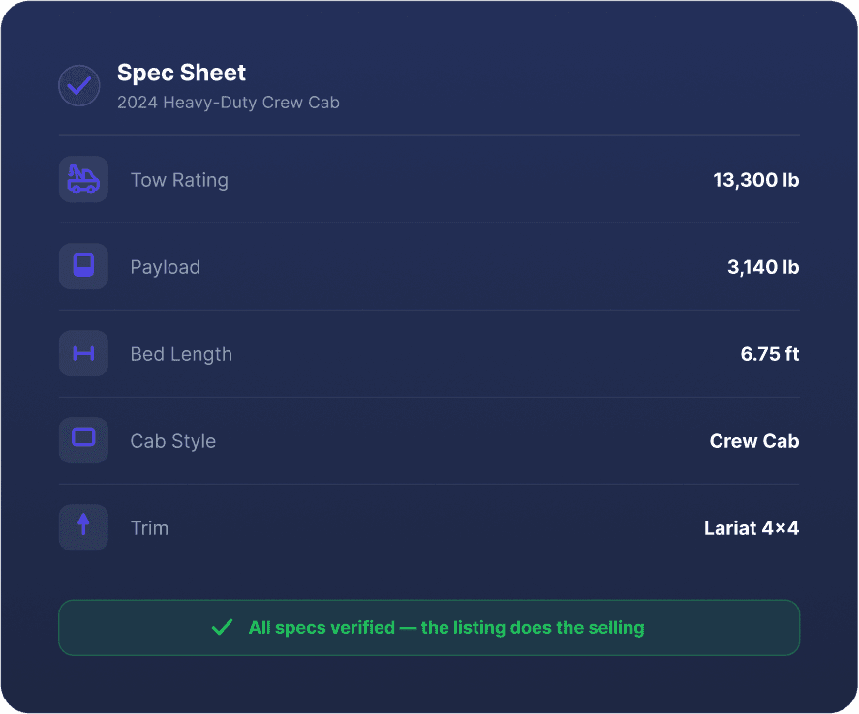Viewport: 859px width, 714px height.
Task: Select the Crew Cab value
Action: click(754, 441)
